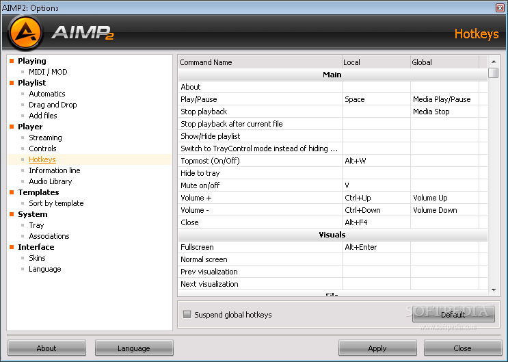Open the Playing settings section
This screenshot has width=508, height=362.
[x=31, y=61]
